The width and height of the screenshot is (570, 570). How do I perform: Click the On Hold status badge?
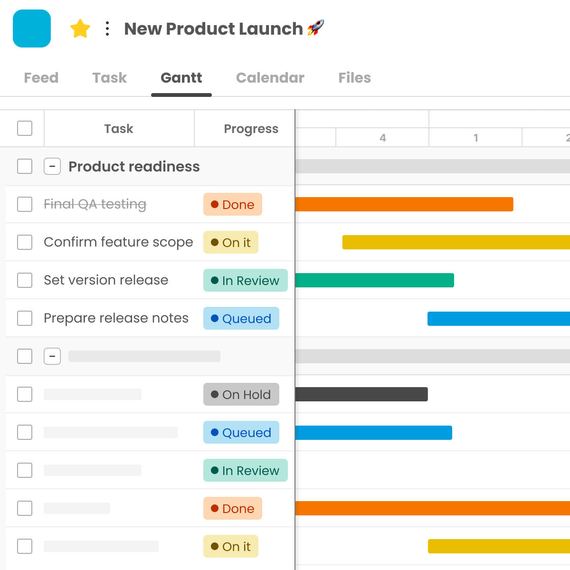[241, 394]
